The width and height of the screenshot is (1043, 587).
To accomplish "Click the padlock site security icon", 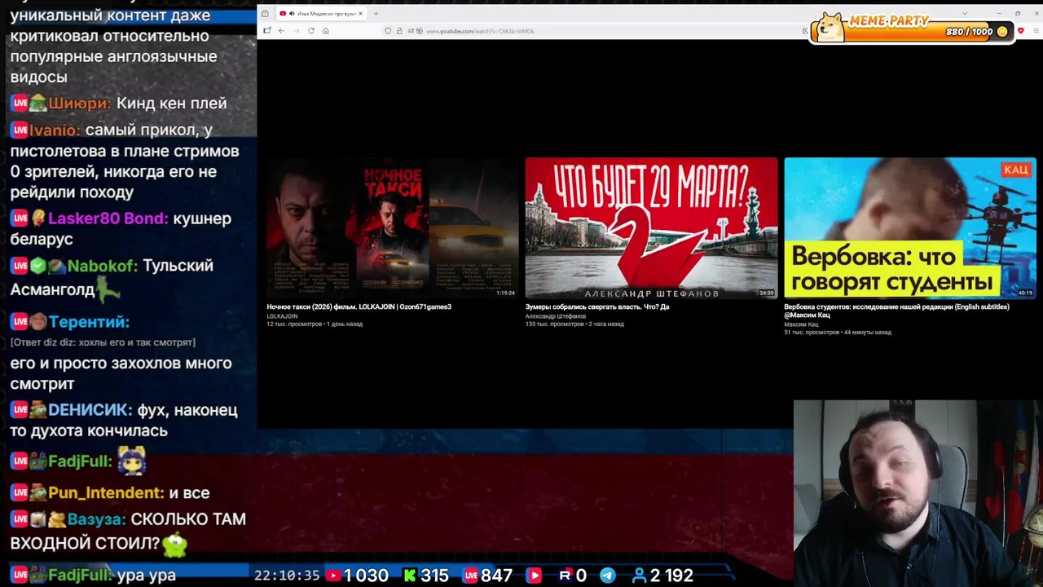I will (x=399, y=31).
